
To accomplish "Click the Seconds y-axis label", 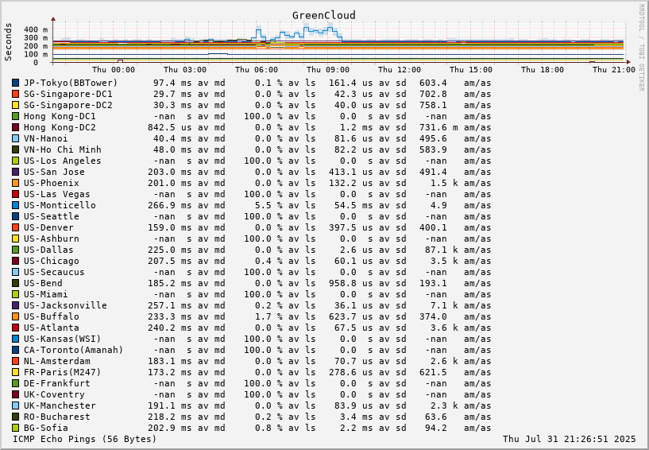I will click(8, 42).
